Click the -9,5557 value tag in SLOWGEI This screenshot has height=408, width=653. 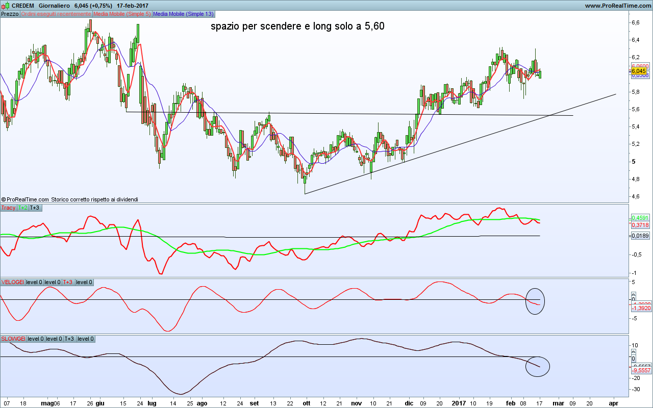coord(641,371)
